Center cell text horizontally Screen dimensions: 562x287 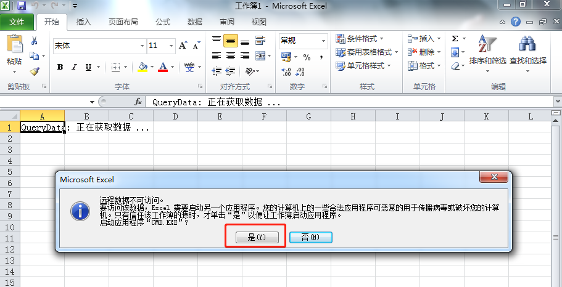(x=231, y=56)
